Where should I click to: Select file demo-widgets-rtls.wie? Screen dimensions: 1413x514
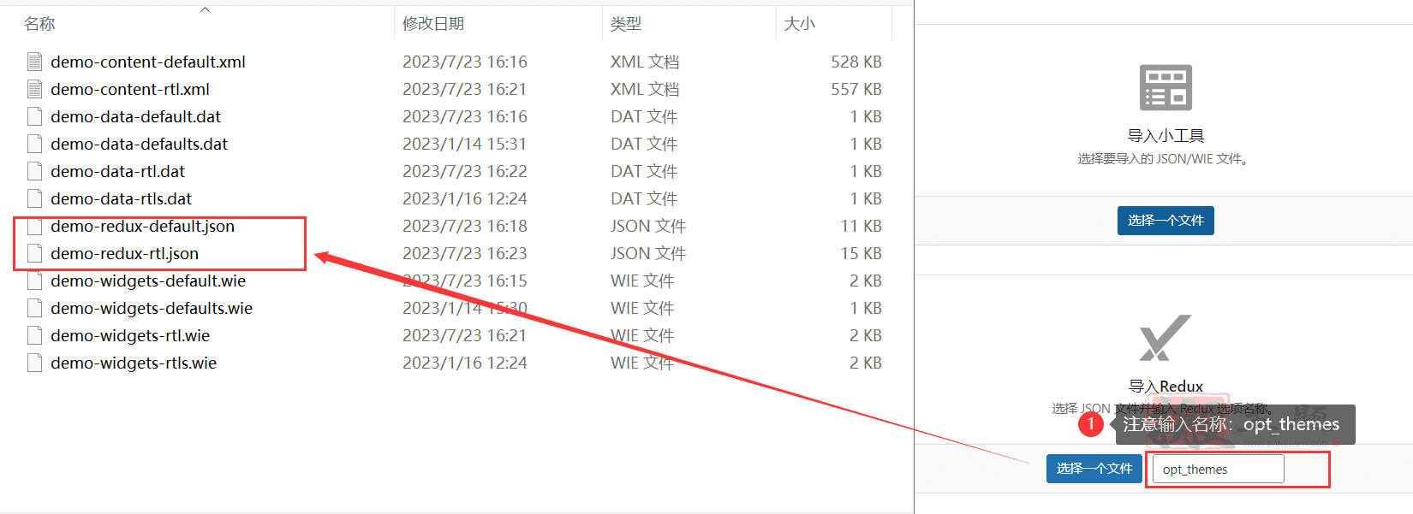(134, 363)
